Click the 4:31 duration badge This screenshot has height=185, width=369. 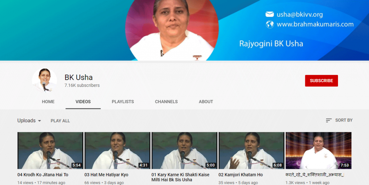pyautogui.click(x=143, y=165)
